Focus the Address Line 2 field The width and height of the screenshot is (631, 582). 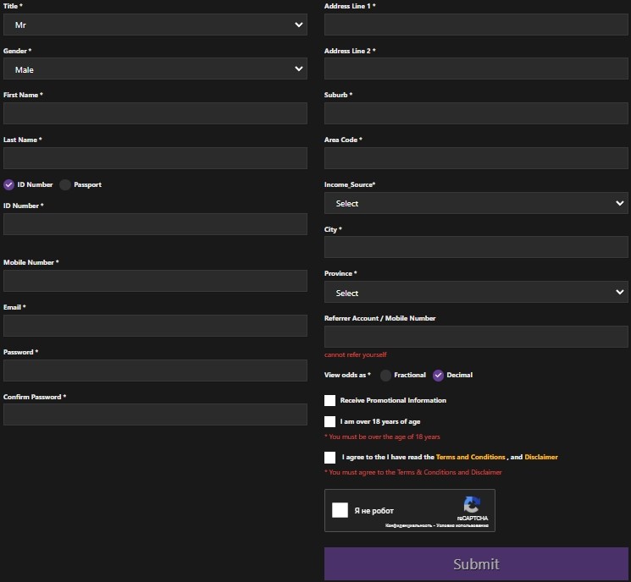476,69
